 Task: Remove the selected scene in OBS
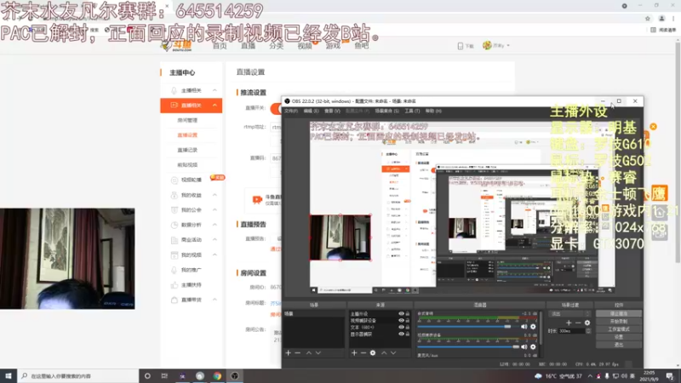tap(297, 353)
